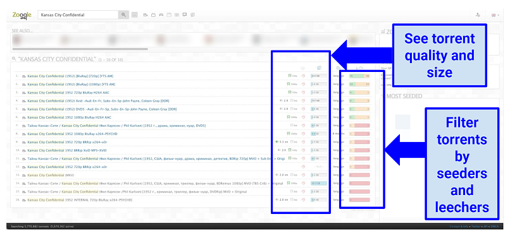Viewport: 510px width, 238px height.
Task: Open the book-shaped icon in header
Action: click(x=177, y=15)
